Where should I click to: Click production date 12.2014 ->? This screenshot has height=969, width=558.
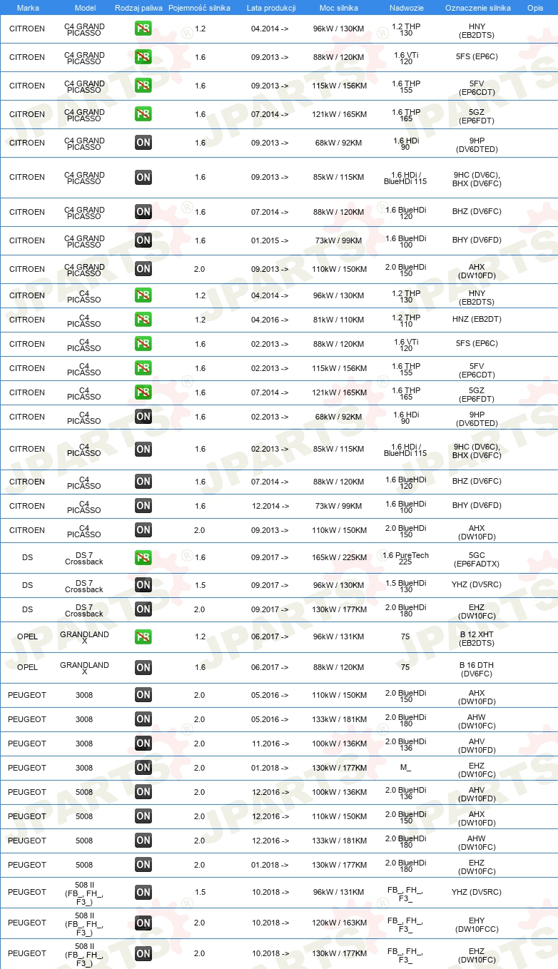click(270, 506)
